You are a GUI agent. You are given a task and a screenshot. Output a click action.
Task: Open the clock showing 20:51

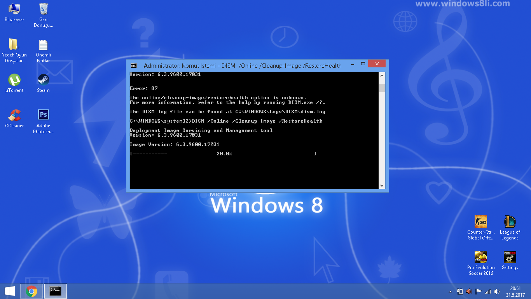pyautogui.click(x=515, y=292)
